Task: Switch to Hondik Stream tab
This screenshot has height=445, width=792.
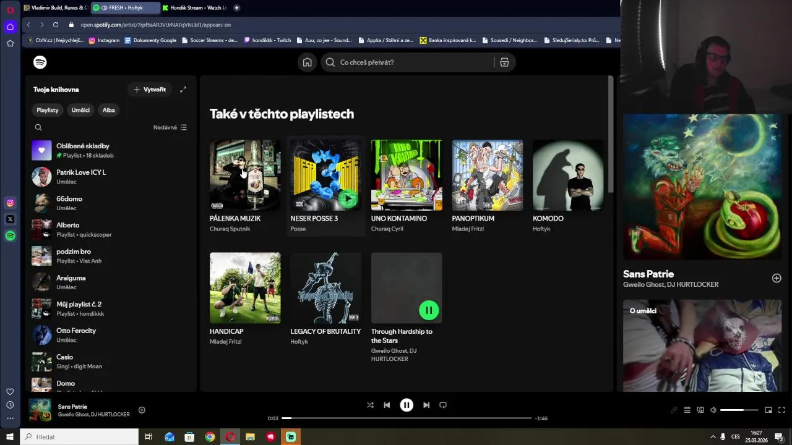Action: click(195, 7)
